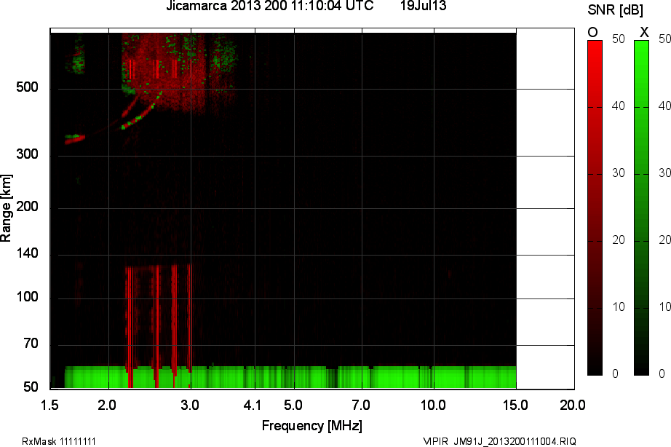671x447 pixels.
Task: Click the green X-mode SNR color bar
Action: [641, 207]
